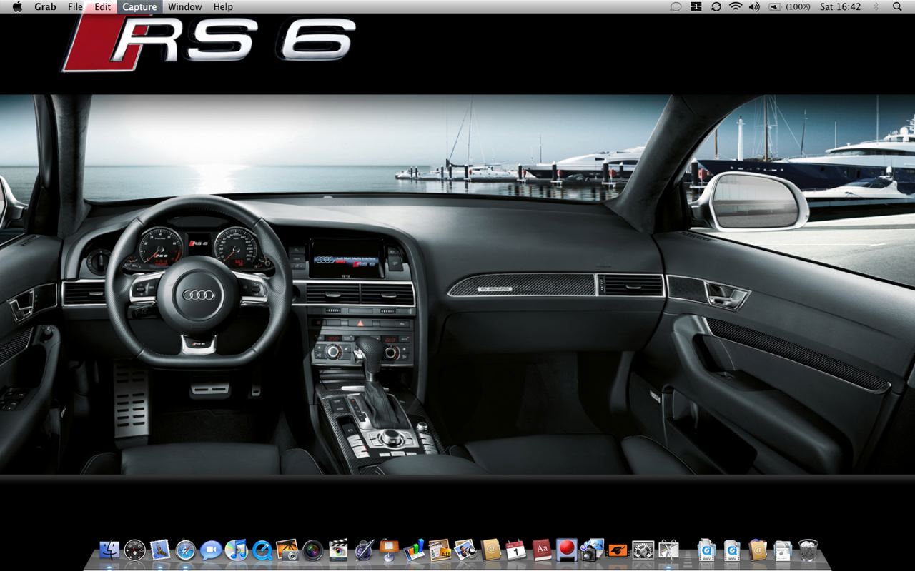915x571 pixels.
Task: Launch Dictionary Aa book icon
Action: (541, 550)
